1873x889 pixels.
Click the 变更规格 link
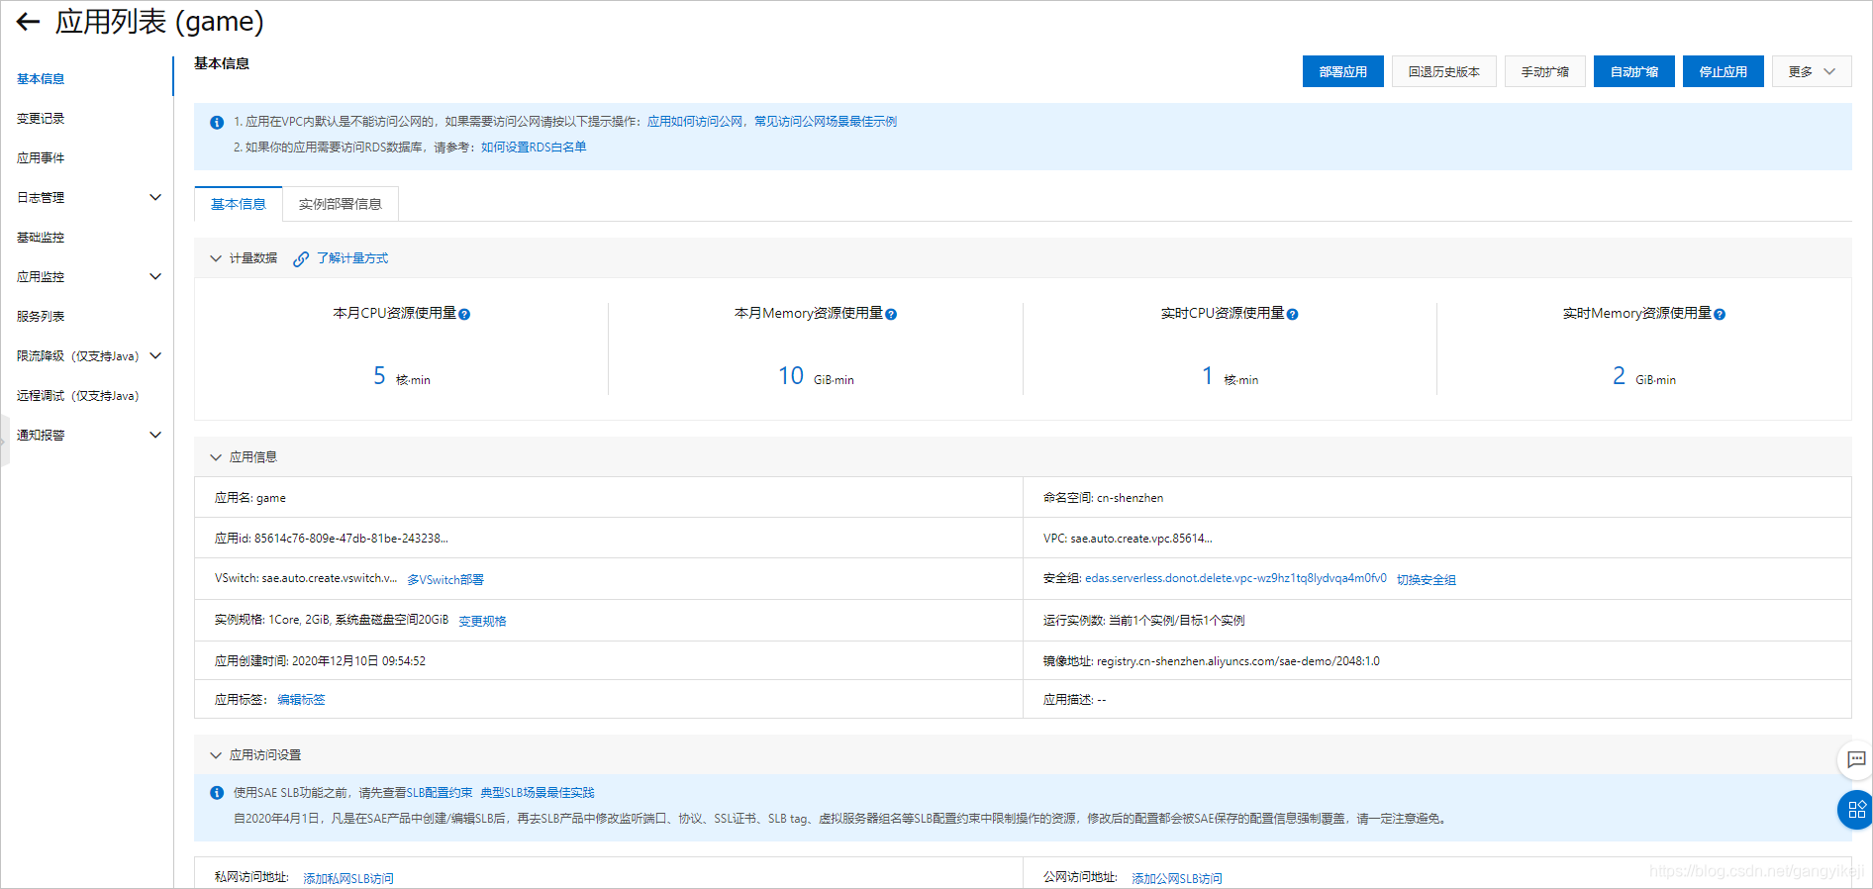point(482,622)
